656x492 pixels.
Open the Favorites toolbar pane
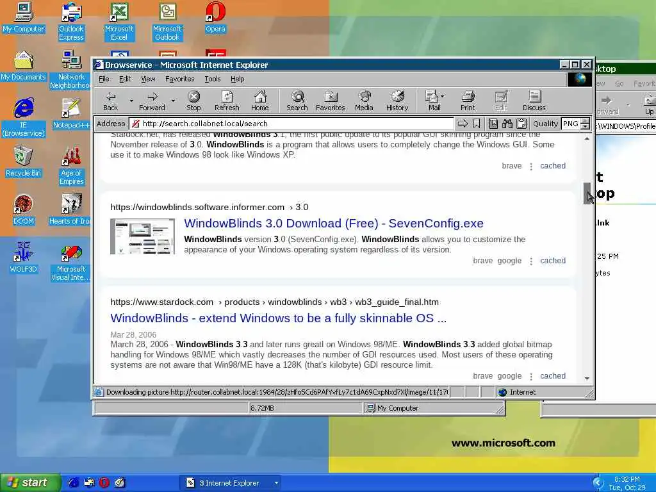(330, 101)
